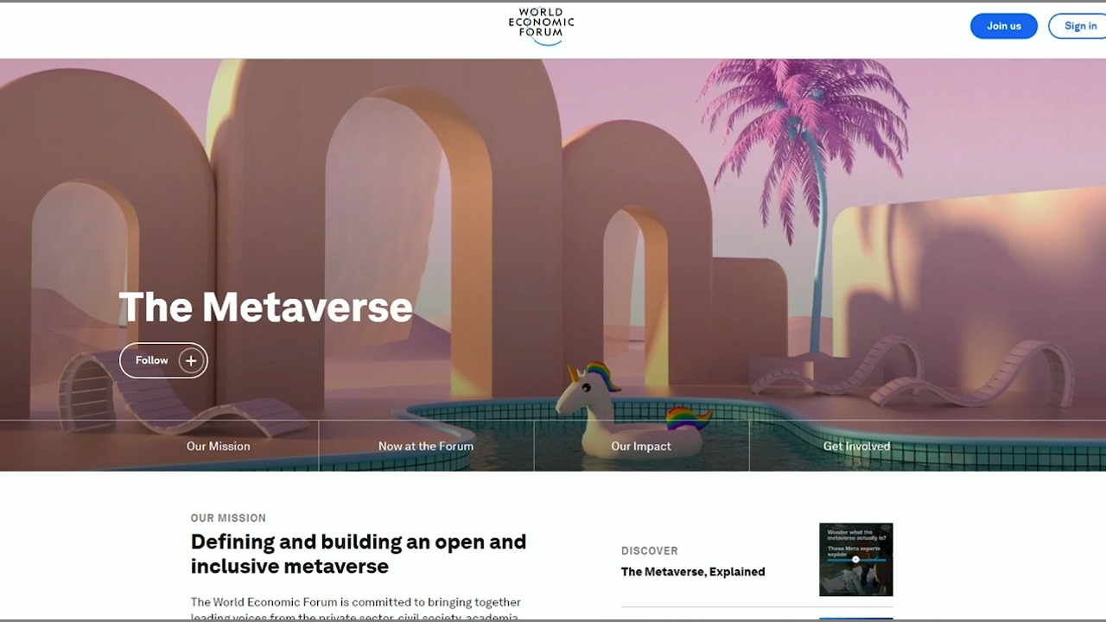Click the Defining and building headline
The height and width of the screenshot is (622, 1106).
358,554
